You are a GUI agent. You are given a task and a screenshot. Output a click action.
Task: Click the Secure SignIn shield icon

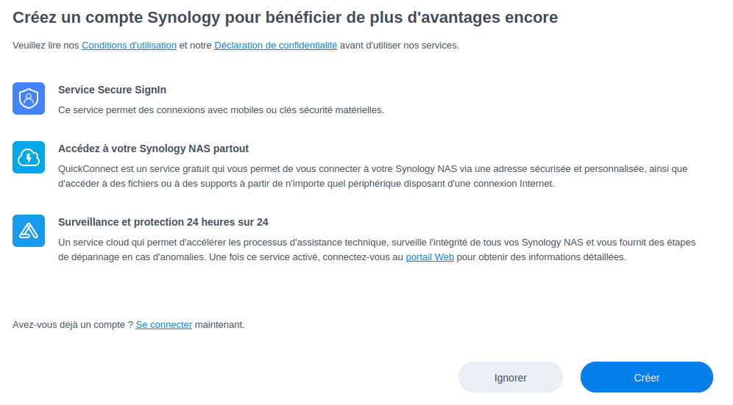(x=29, y=98)
